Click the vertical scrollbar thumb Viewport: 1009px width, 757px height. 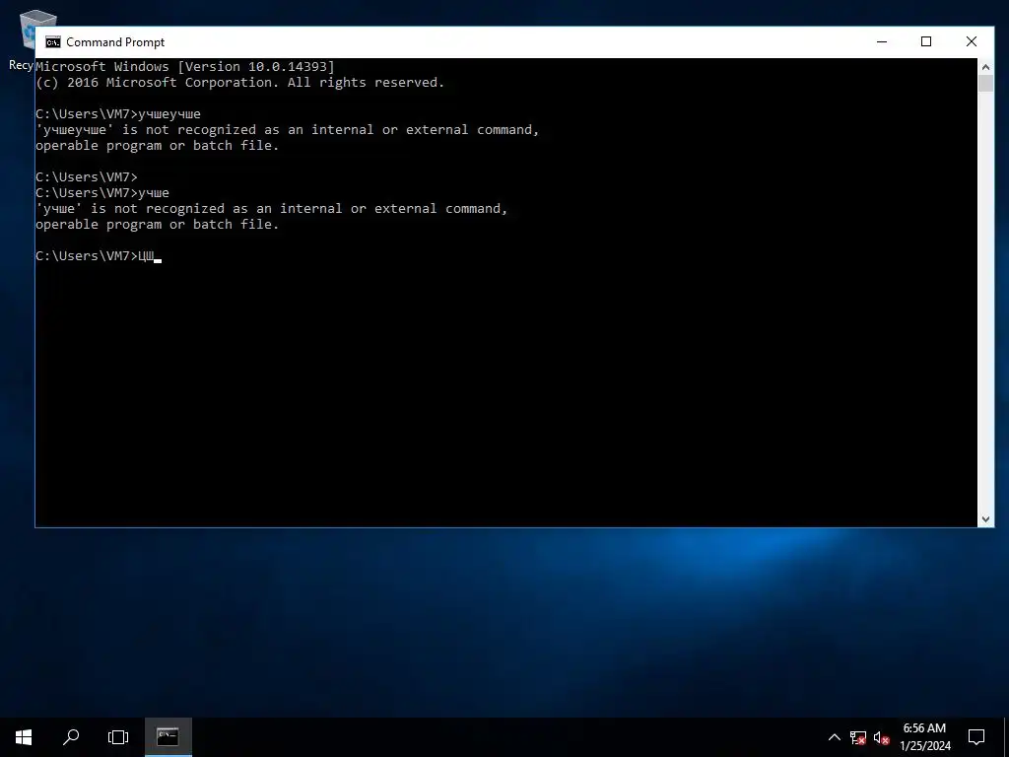(x=985, y=83)
